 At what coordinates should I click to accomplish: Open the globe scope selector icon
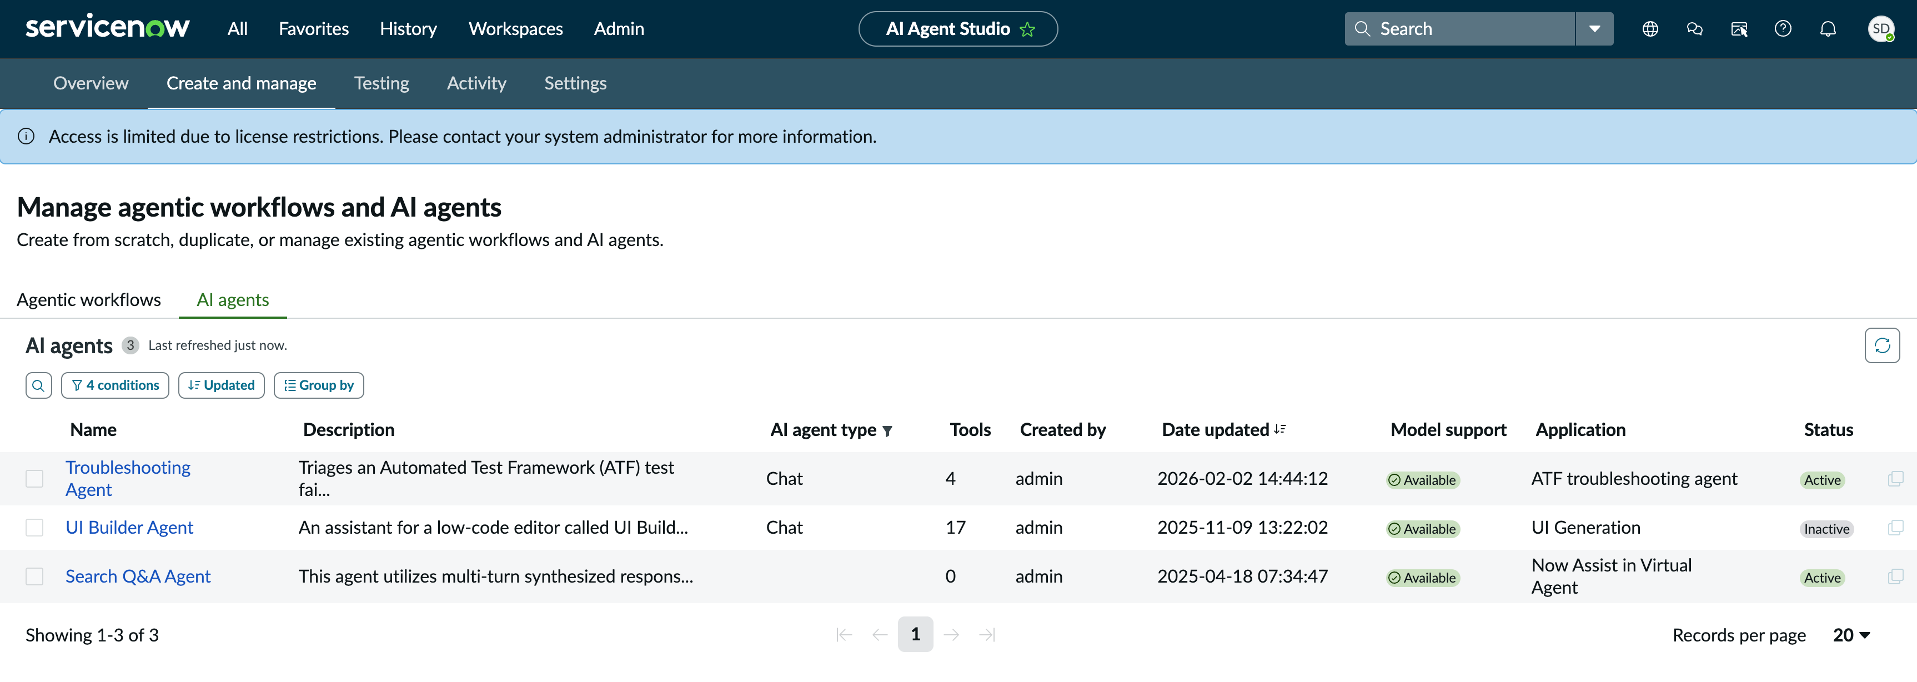click(x=1650, y=29)
